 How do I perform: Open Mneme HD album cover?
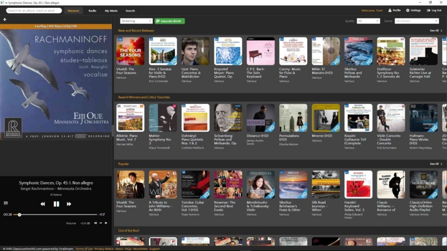pos(326,118)
